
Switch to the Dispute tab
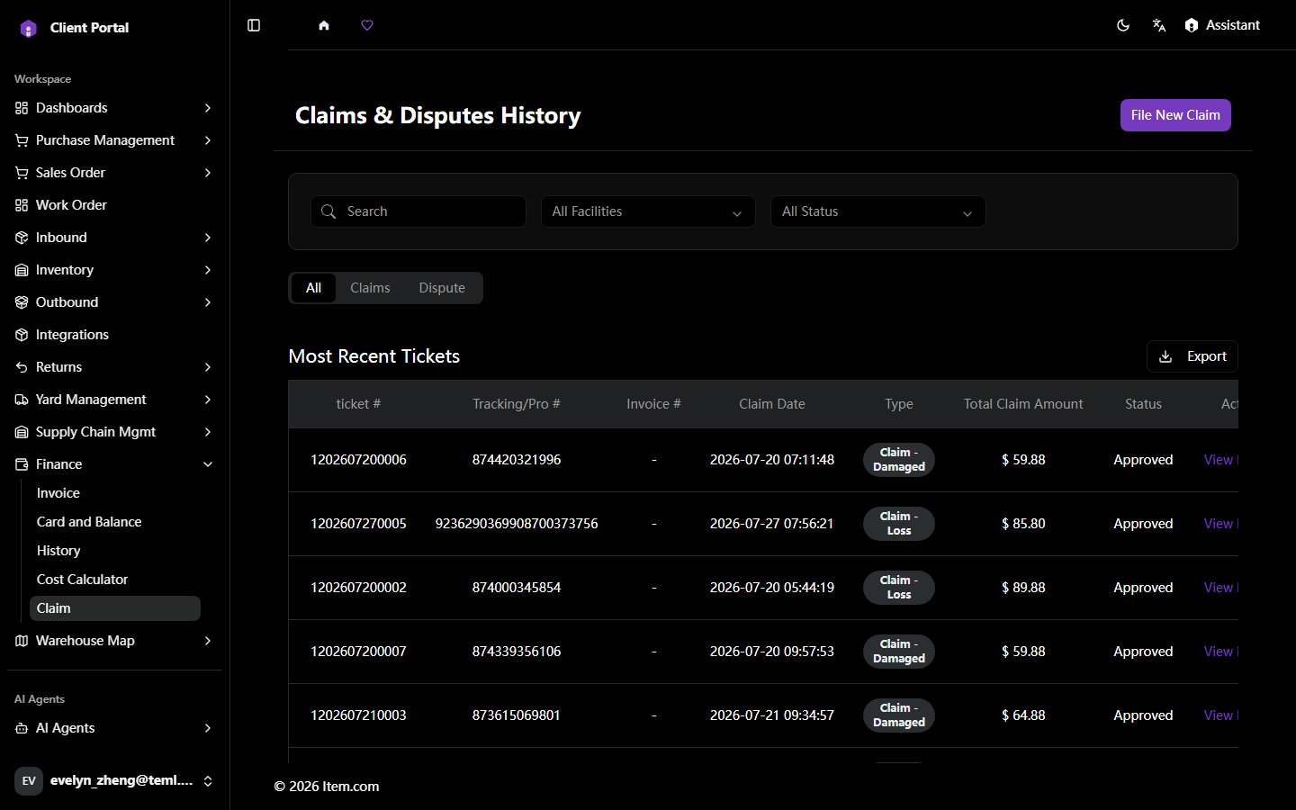pyautogui.click(x=442, y=288)
